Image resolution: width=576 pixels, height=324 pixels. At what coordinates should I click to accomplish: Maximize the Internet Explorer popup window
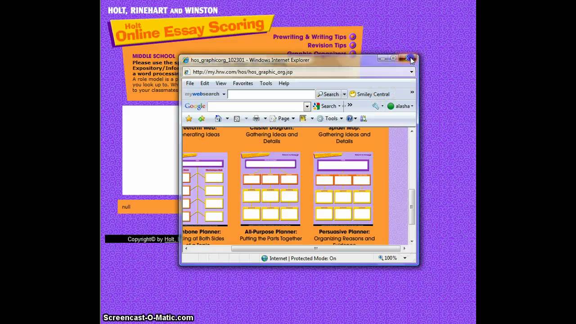[x=393, y=58]
